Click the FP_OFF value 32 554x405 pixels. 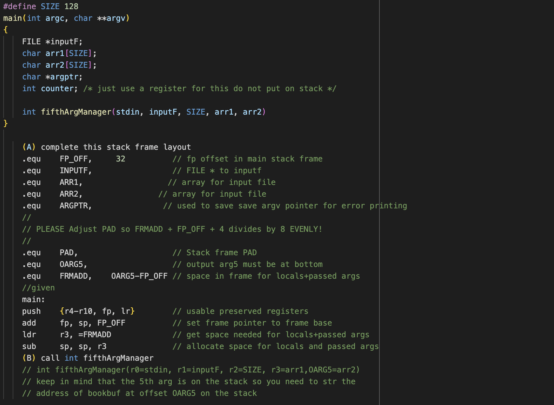[x=120, y=159]
